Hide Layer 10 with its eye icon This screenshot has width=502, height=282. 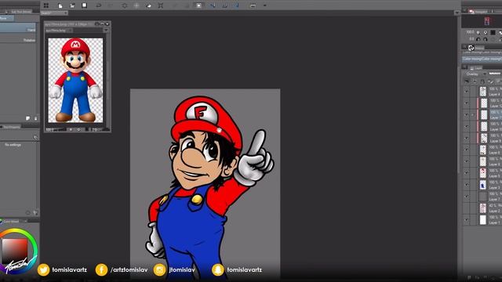467,126
